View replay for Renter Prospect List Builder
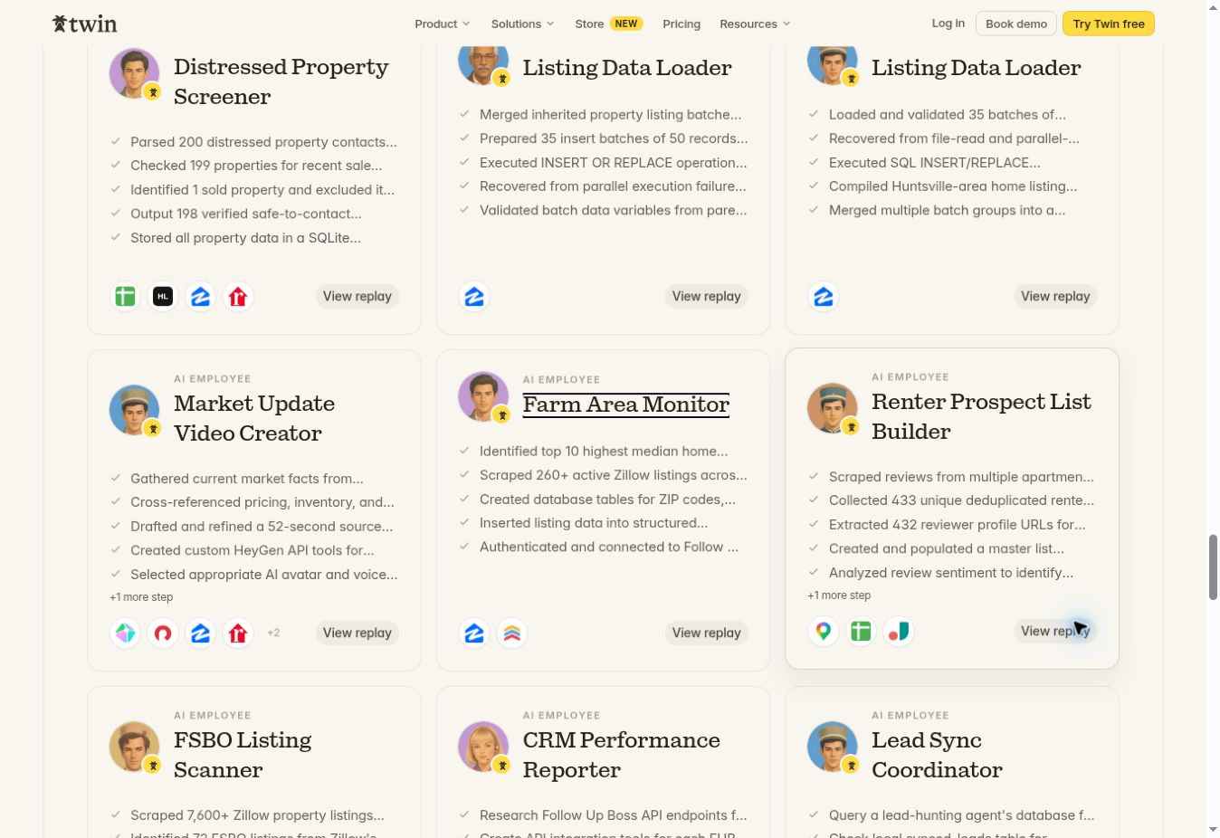This screenshot has width=1220, height=838. coord(1055,632)
